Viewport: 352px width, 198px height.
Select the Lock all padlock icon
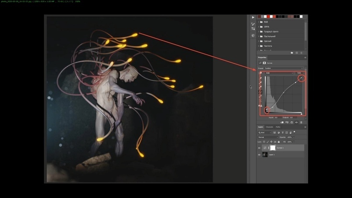[x=279, y=142]
